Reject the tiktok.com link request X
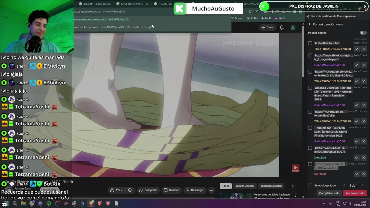370x208 pixels. pos(364,65)
